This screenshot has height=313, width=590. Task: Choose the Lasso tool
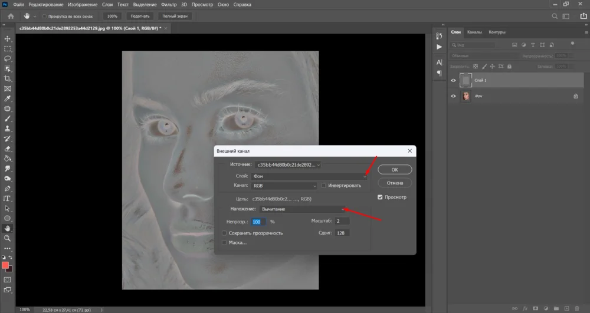pyautogui.click(x=8, y=59)
